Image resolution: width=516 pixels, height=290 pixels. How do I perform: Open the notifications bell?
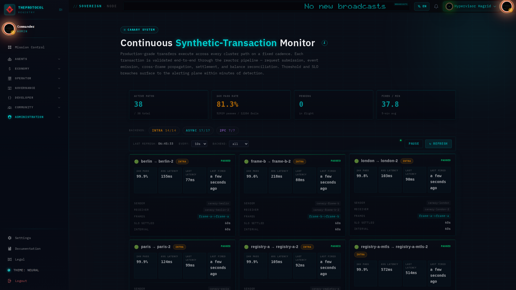436,6
